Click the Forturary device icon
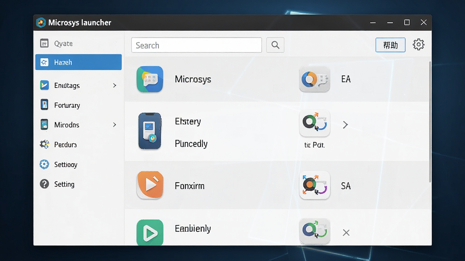The width and height of the screenshot is (465, 261). coord(44,105)
